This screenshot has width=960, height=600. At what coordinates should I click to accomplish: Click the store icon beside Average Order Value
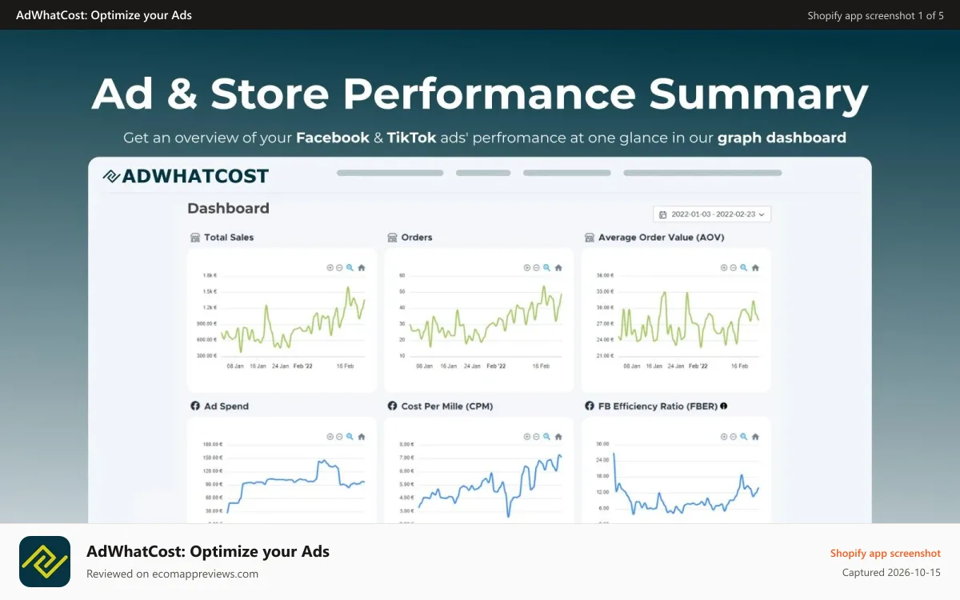tap(590, 238)
